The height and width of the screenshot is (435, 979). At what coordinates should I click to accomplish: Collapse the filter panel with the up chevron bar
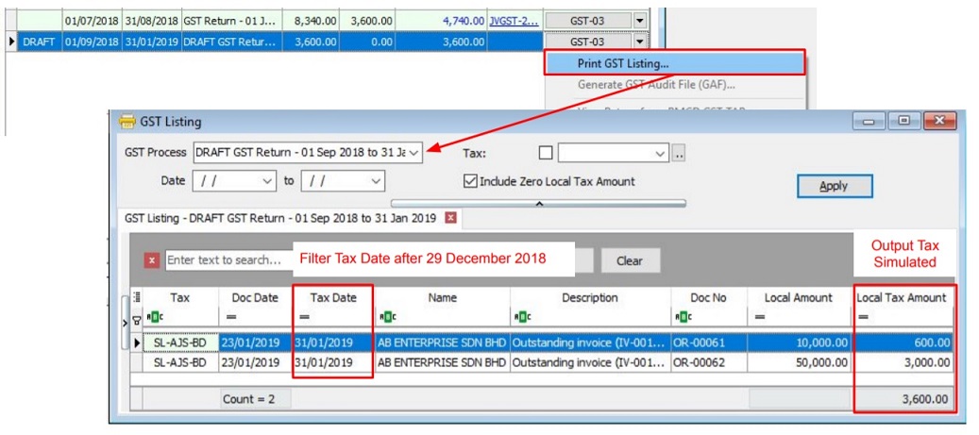click(538, 203)
